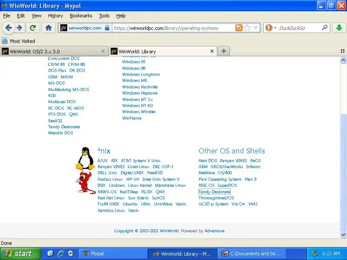Open the Windows 95 link
Viewport: 347px width, 260px height.
134,62
